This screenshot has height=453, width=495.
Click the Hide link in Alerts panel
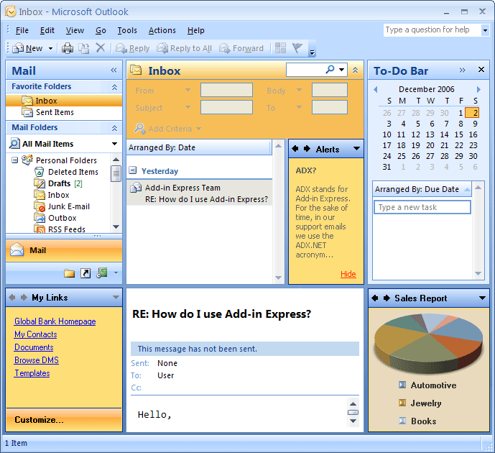coord(348,274)
